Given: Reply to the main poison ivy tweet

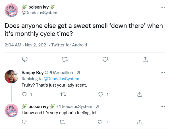Looking at the screenshot, I should pyautogui.click(x=25, y=59).
